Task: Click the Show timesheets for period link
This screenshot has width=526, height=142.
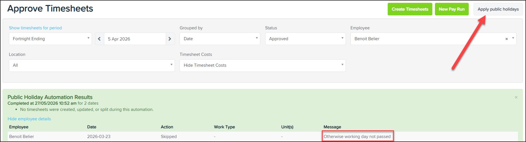Action: click(35, 28)
